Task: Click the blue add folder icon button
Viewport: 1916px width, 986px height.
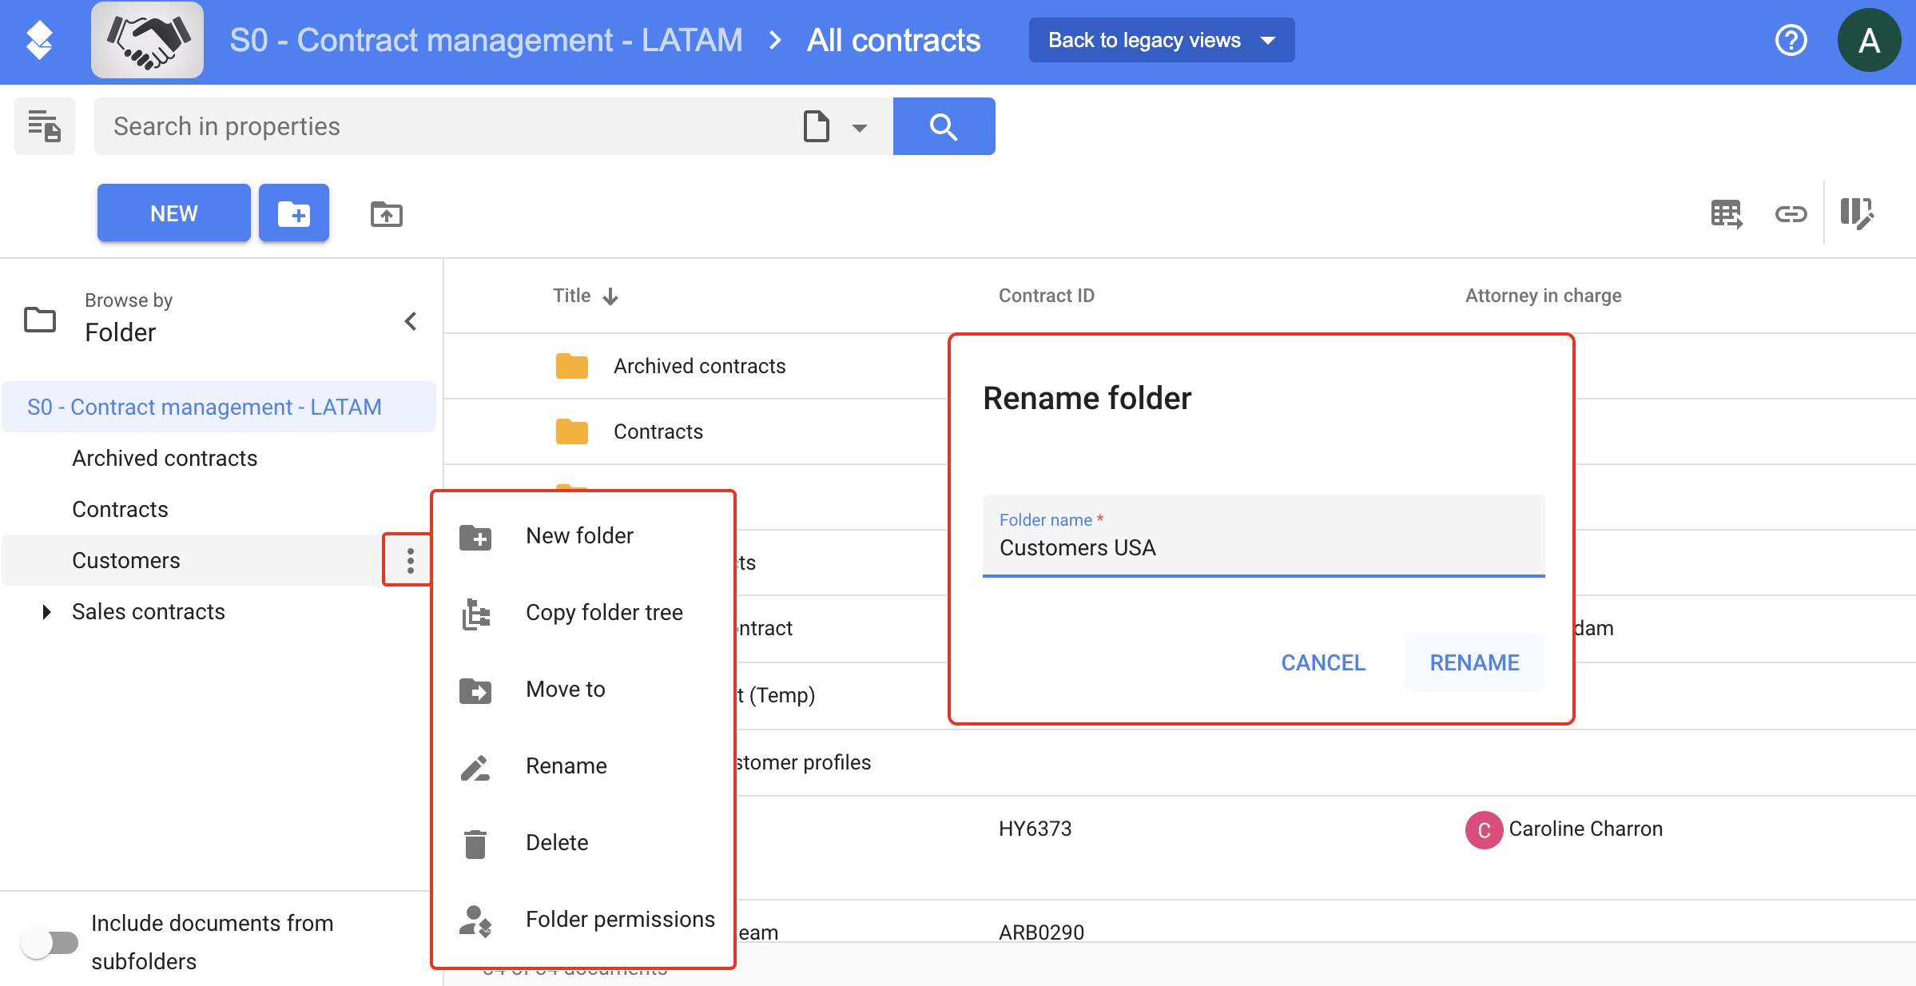Action: (294, 213)
